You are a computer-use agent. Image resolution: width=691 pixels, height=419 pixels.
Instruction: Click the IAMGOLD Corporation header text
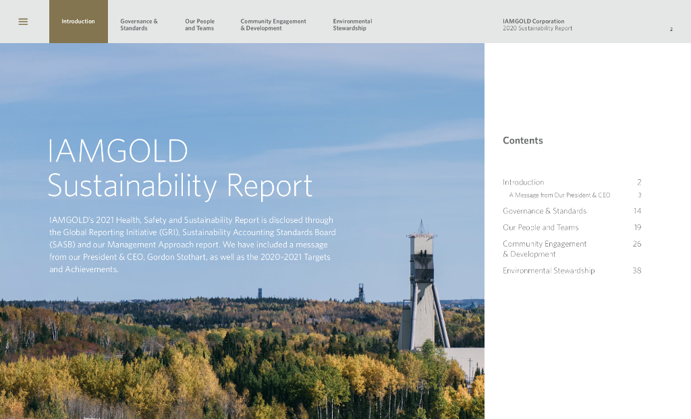pyautogui.click(x=533, y=21)
